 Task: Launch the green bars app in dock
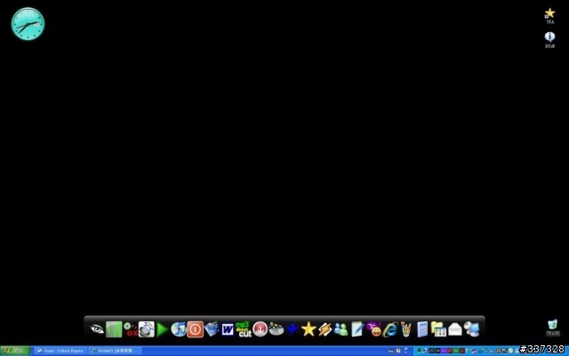114,329
